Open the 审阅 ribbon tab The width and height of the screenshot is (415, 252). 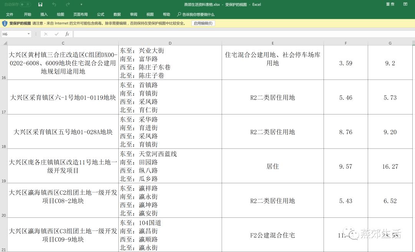133,14
